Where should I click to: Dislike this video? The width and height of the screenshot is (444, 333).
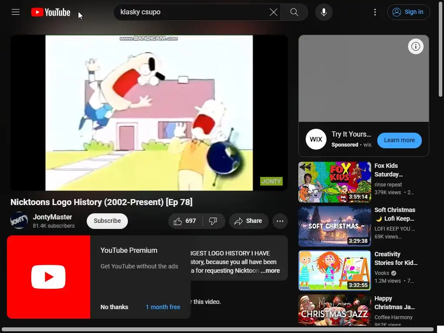(x=213, y=221)
